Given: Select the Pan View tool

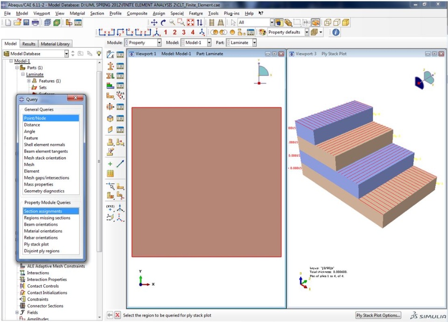Looking at the screenshot, I should click(154, 22).
